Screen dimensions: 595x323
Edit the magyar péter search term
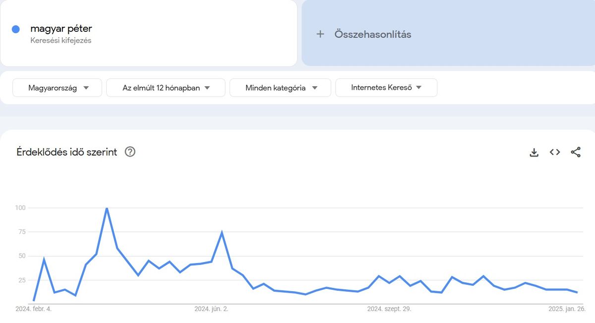point(61,29)
